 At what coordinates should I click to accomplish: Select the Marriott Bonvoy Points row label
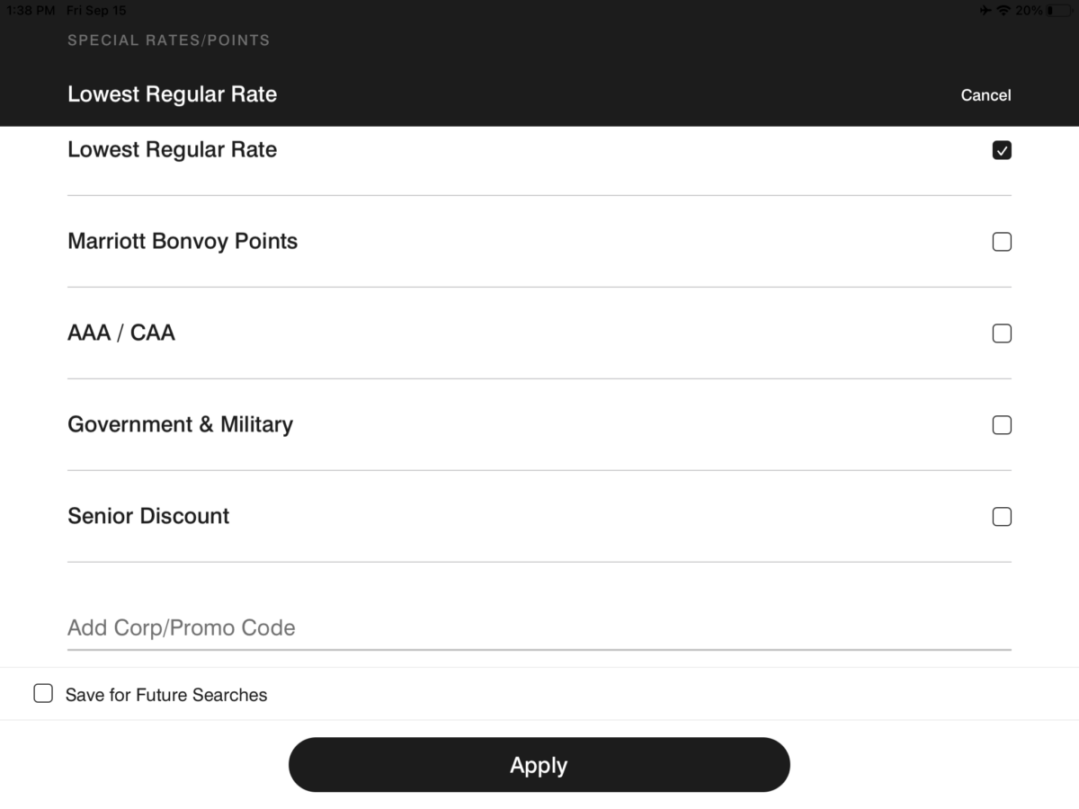click(x=183, y=241)
